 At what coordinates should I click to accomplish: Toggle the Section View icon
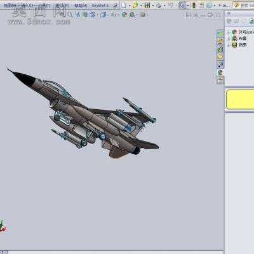pos(85,15)
